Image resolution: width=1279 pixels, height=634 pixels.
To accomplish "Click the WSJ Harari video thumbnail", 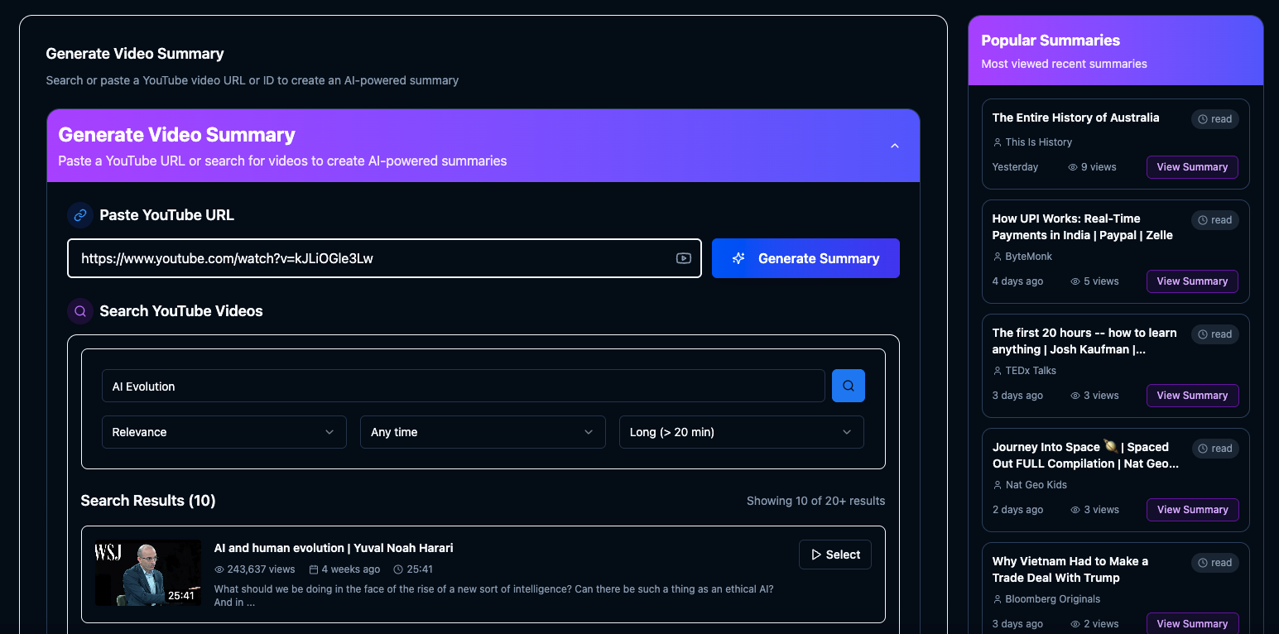I will (148, 573).
